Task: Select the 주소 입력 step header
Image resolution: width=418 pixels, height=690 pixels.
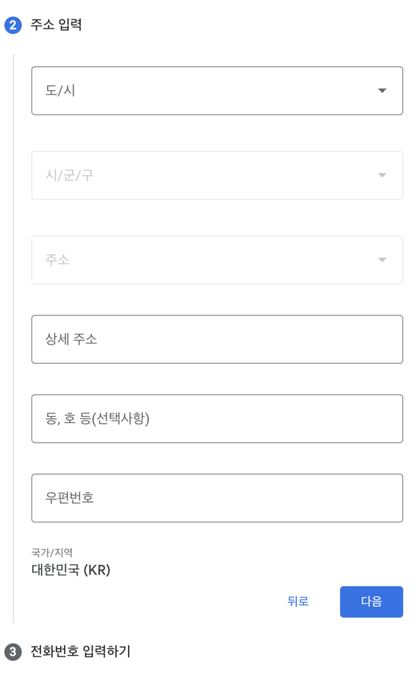Action: click(56, 26)
